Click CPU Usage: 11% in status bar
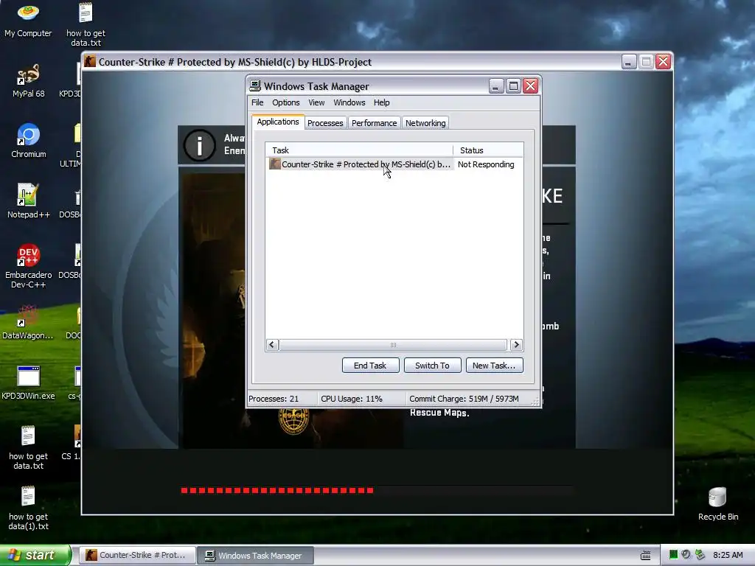This screenshot has height=566, width=755. pos(352,399)
